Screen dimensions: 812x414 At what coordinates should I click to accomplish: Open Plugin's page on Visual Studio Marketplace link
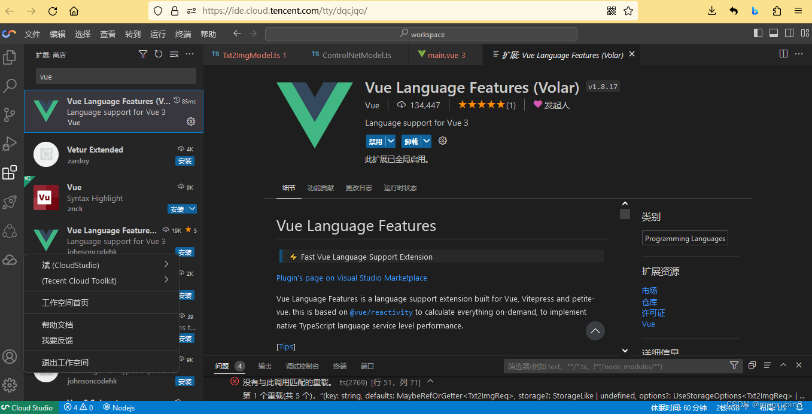(352, 278)
